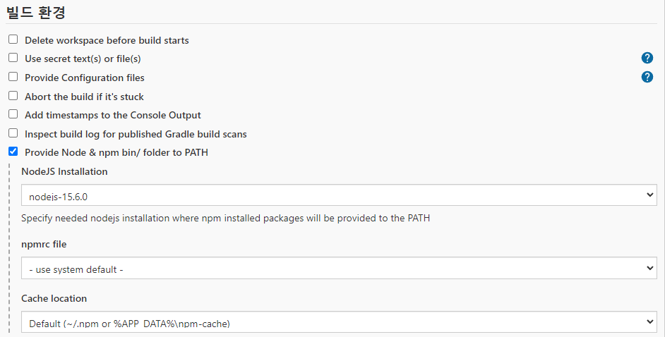Click the Abort the build if it's stuck label text

click(84, 97)
